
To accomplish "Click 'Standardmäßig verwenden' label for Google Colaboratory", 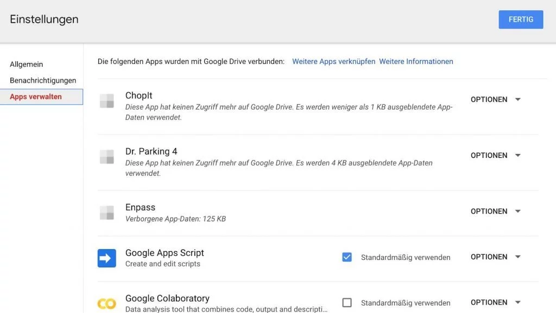I will pyautogui.click(x=406, y=303).
